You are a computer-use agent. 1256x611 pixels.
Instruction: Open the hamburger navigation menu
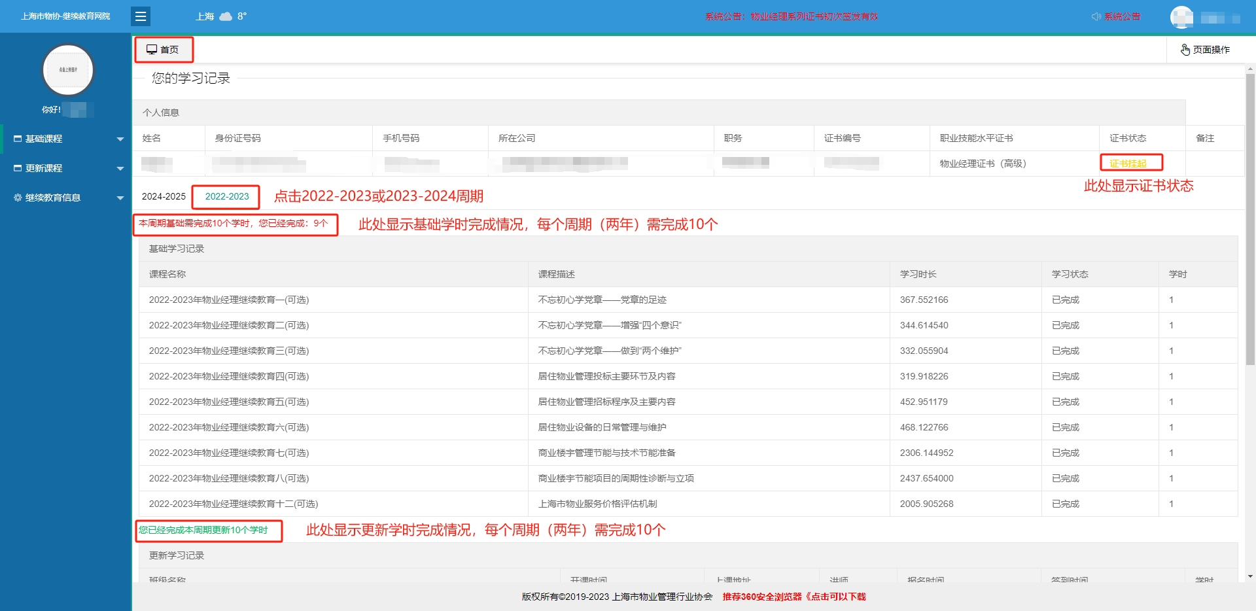click(x=141, y=16)
